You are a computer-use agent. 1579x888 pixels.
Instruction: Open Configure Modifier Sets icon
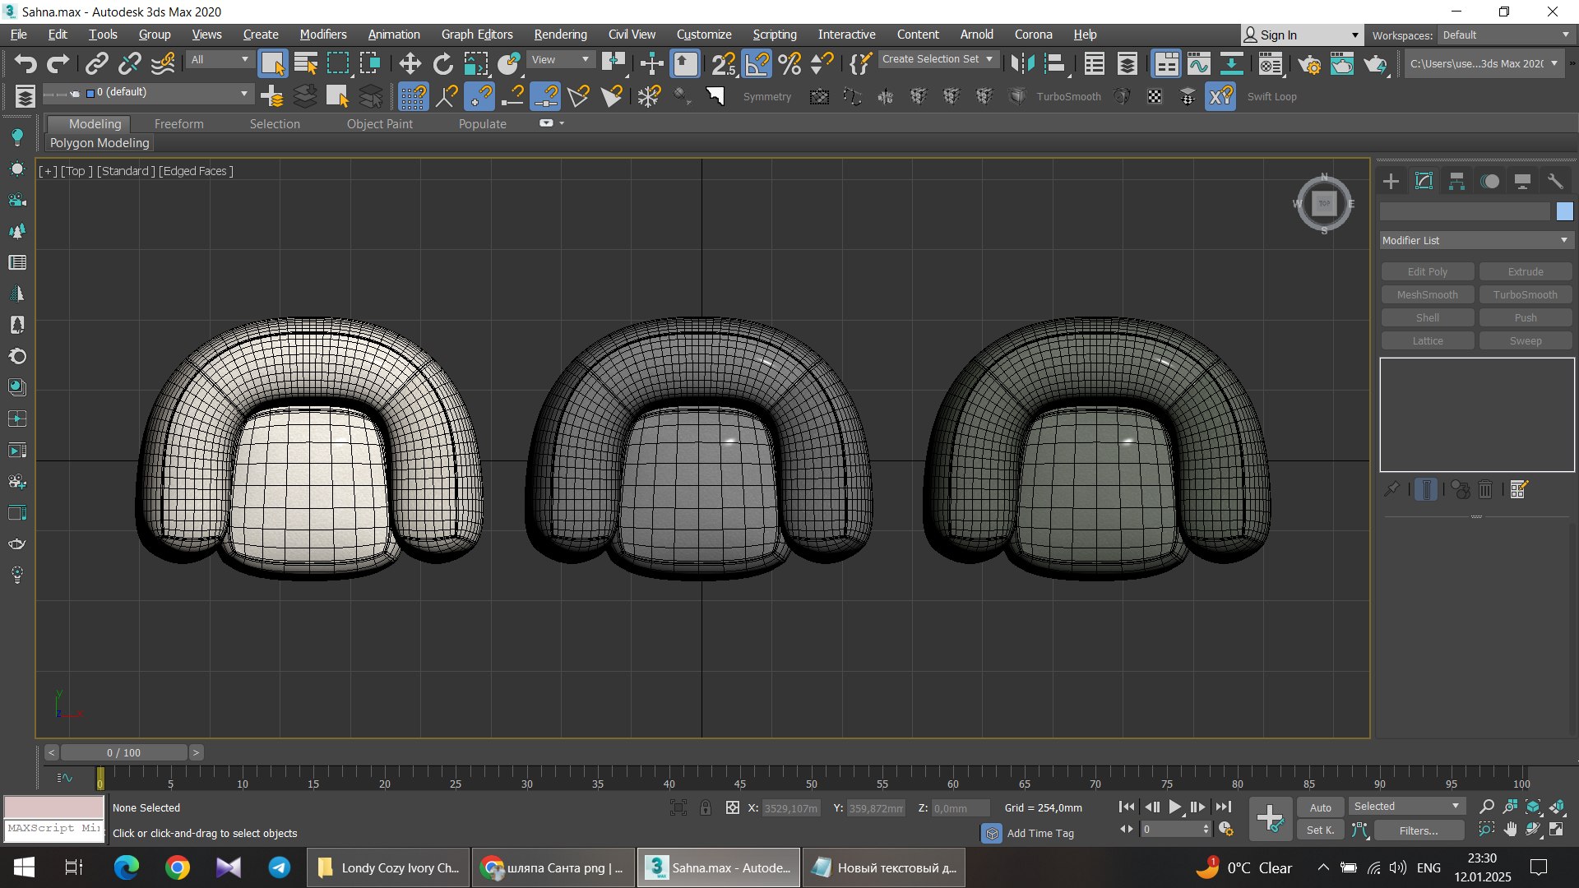coord(1519,490)
